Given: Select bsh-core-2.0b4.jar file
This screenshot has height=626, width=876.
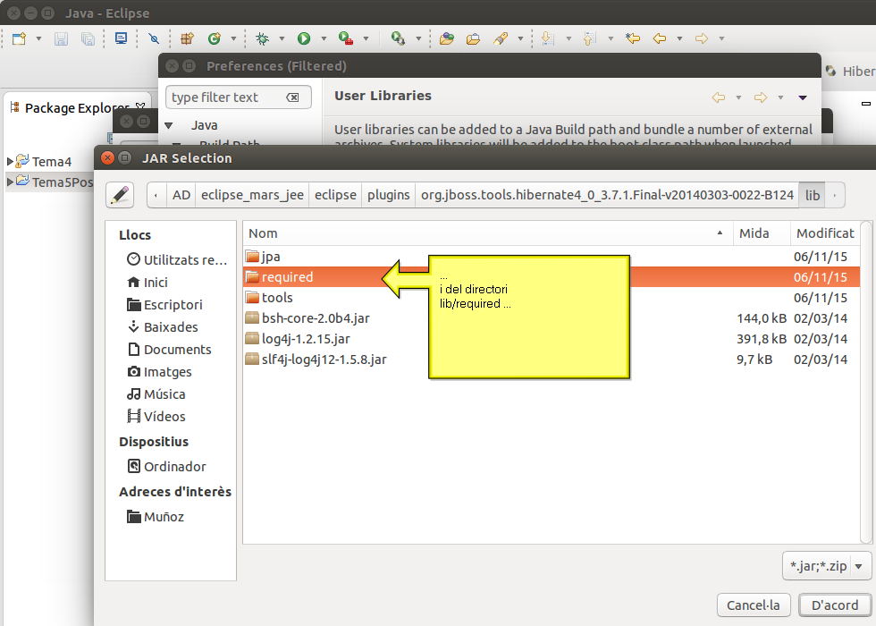Looking at the screenshot, I should click(x=551, y=318).
